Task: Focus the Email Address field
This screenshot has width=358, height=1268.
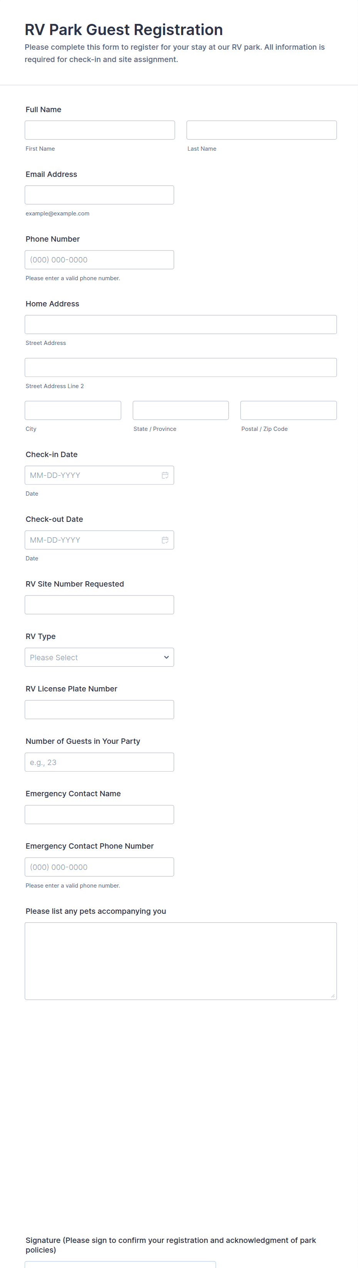Action: click(99, 195)
